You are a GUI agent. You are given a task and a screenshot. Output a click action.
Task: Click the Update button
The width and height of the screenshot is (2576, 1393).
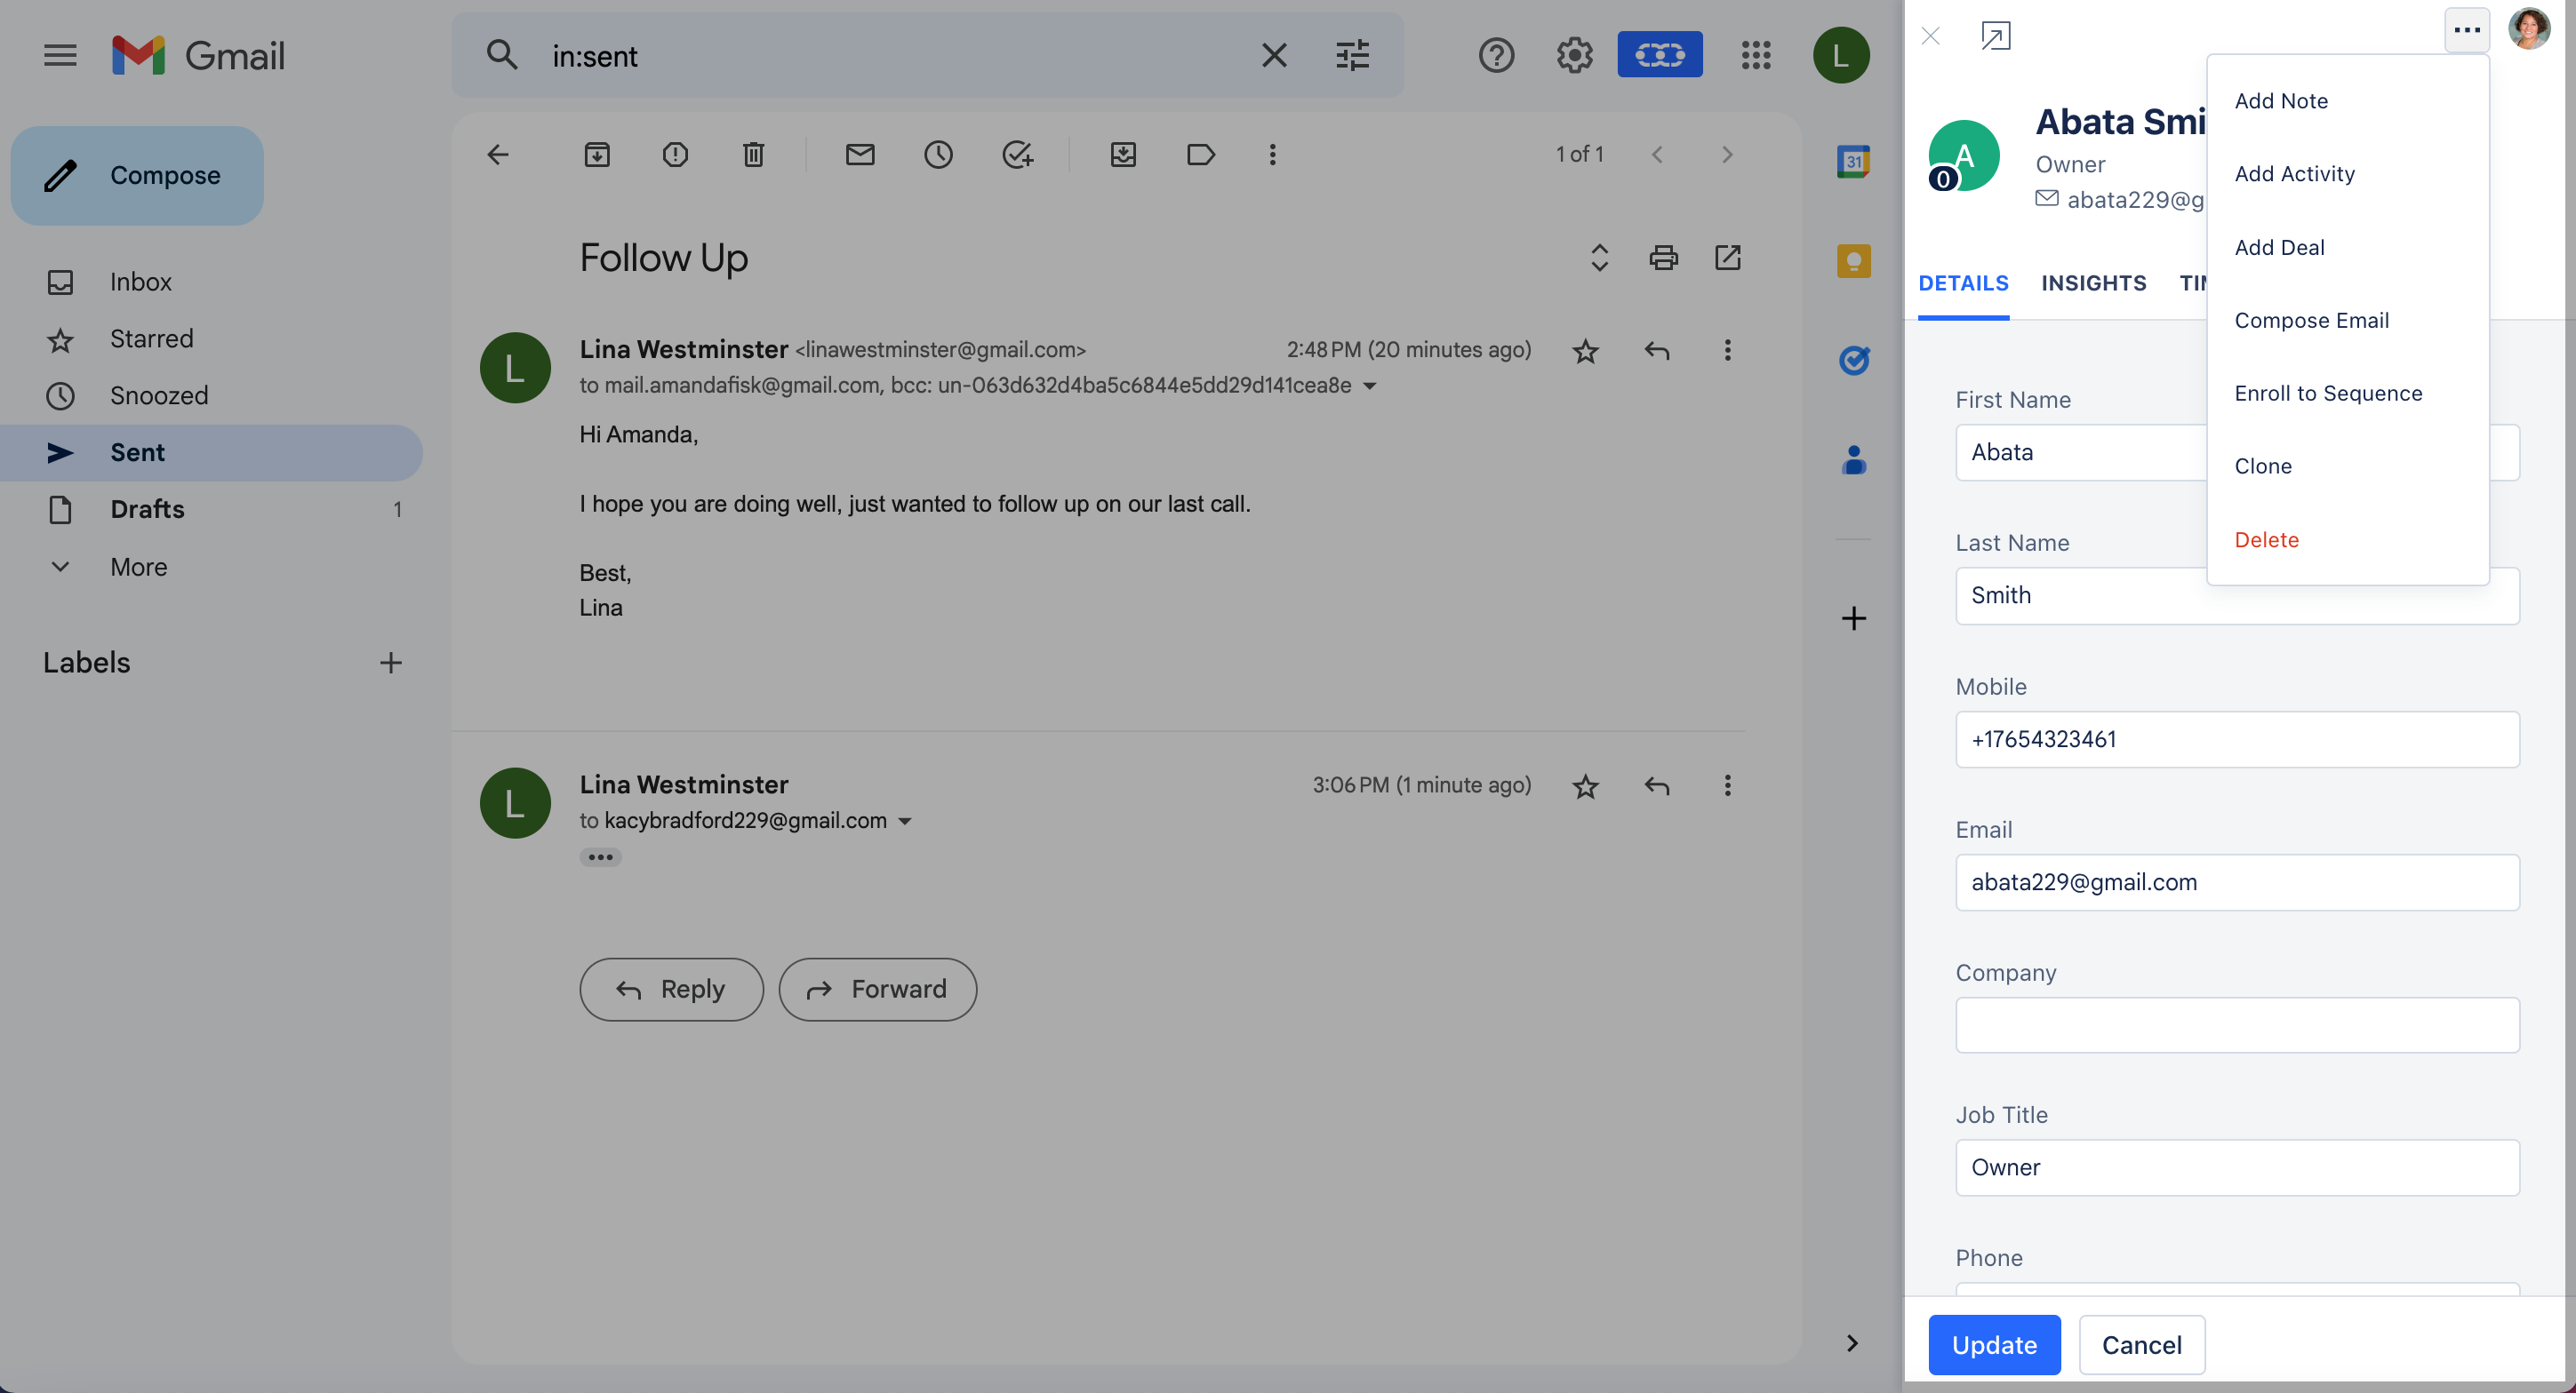point(1994,1345)
